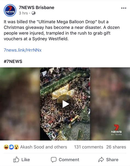
Task: Like the post with the thumbs-up icon
Action: (16, 160)
